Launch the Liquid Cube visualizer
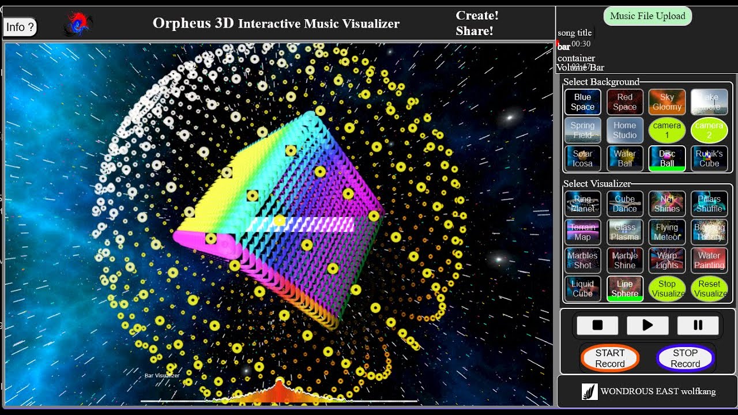Viewport: 738px width, 415px height. tap(582, 288)
